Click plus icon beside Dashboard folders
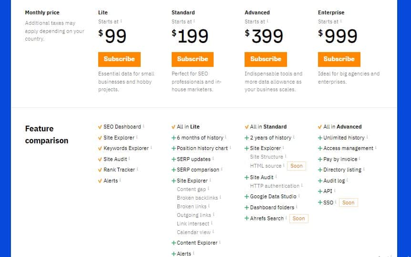The height and width of the screenshot is (257, 411). [247, 208]
